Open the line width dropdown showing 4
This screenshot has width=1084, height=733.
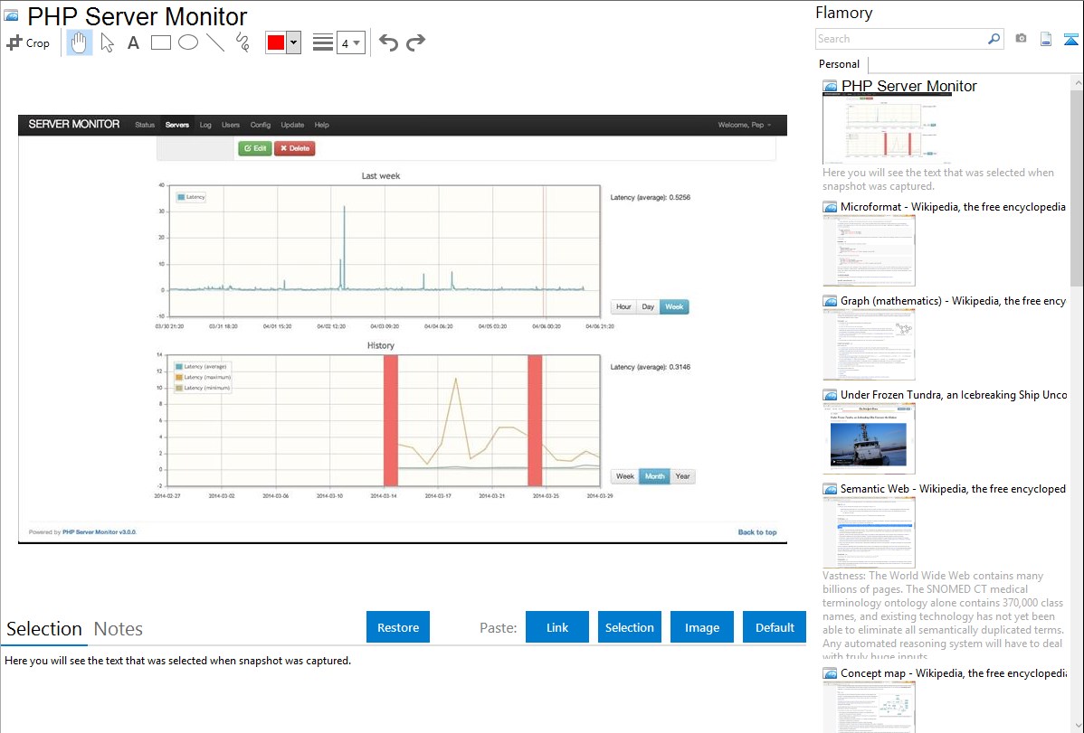click(x=351, y=42)
